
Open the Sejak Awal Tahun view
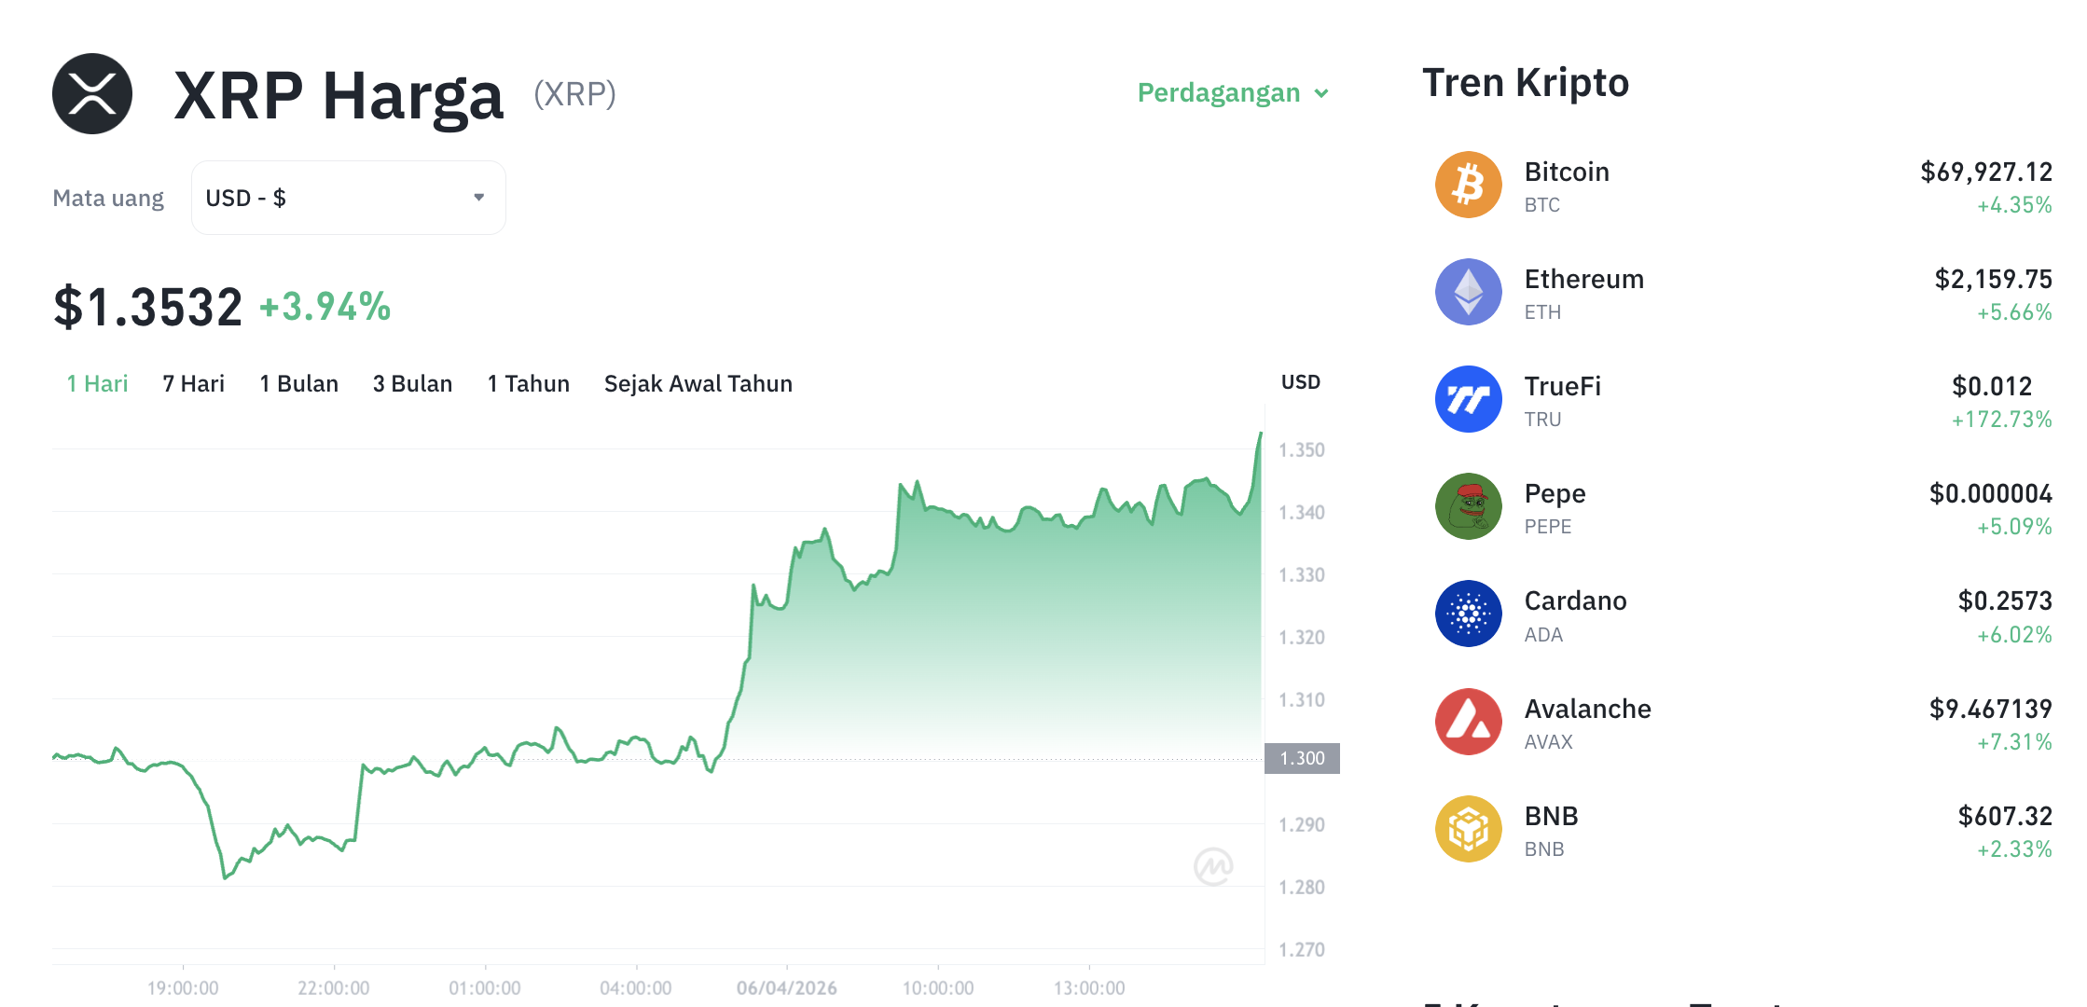click(698, 382)
